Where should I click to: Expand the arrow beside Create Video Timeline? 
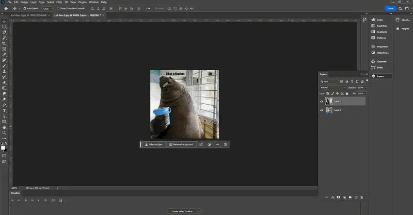[x=199, y=211]
